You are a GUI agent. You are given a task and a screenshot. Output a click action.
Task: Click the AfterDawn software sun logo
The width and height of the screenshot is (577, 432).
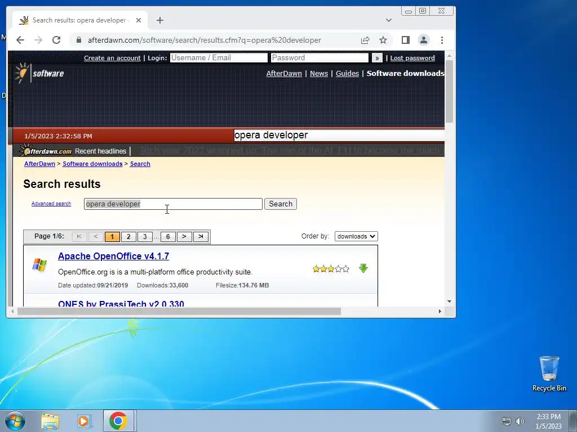click(39, 73)
